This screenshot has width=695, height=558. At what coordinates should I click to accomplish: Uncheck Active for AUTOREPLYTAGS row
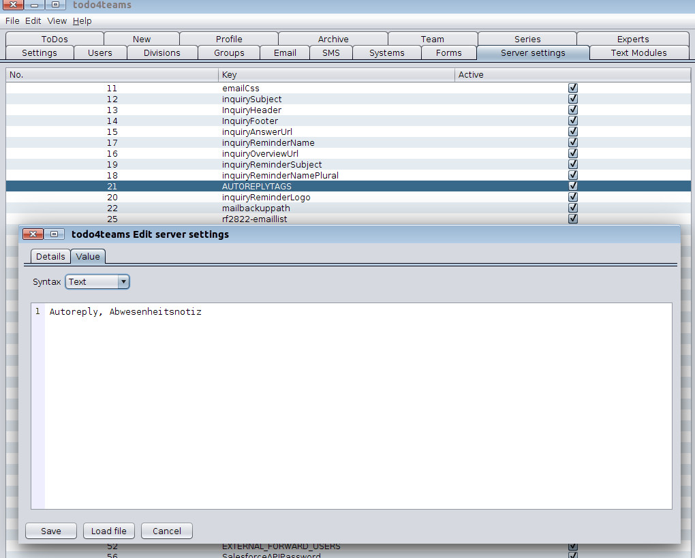pos(573,186)
